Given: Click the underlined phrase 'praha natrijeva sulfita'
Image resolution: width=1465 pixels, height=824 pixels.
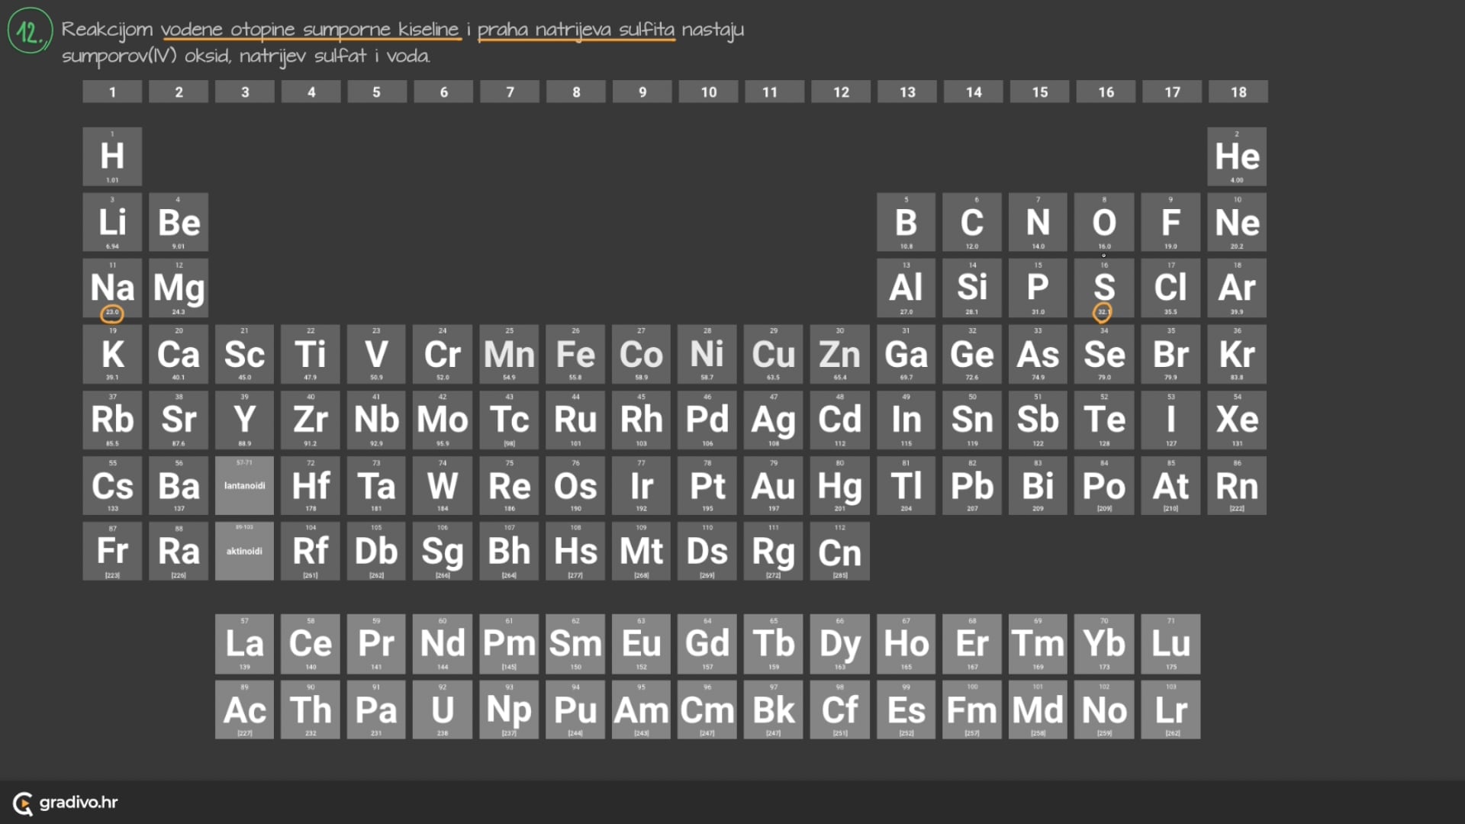Looking at the screenshot, I should [576, 30].
